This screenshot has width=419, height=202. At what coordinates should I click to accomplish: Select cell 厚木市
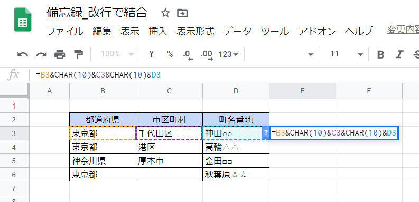pos(169,161)
